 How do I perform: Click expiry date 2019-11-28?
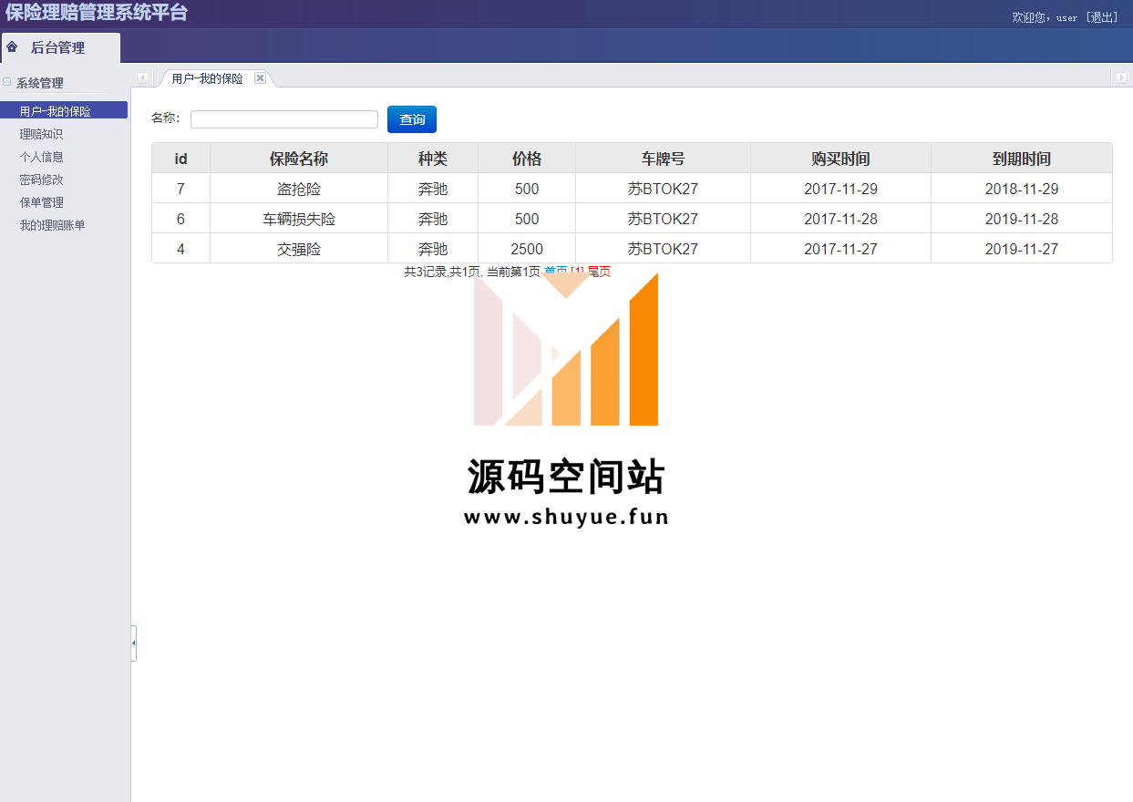(1022, 219)
